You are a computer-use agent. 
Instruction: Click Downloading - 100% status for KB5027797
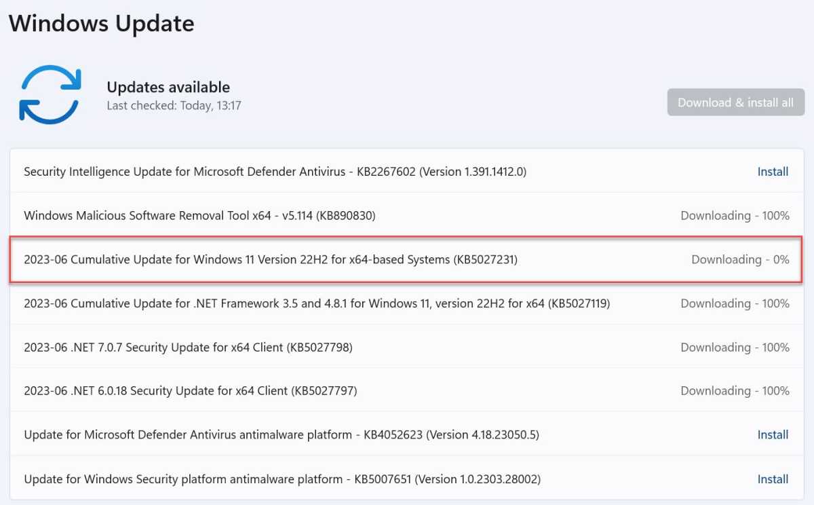(735, 391)
